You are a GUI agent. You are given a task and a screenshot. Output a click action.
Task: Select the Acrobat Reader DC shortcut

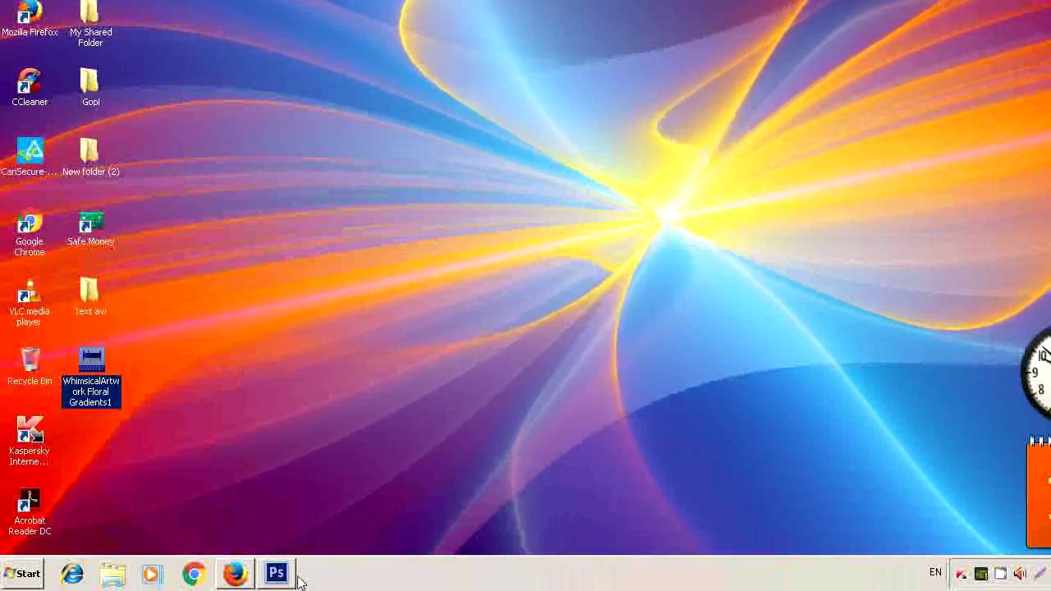click(x=30, y=511)
